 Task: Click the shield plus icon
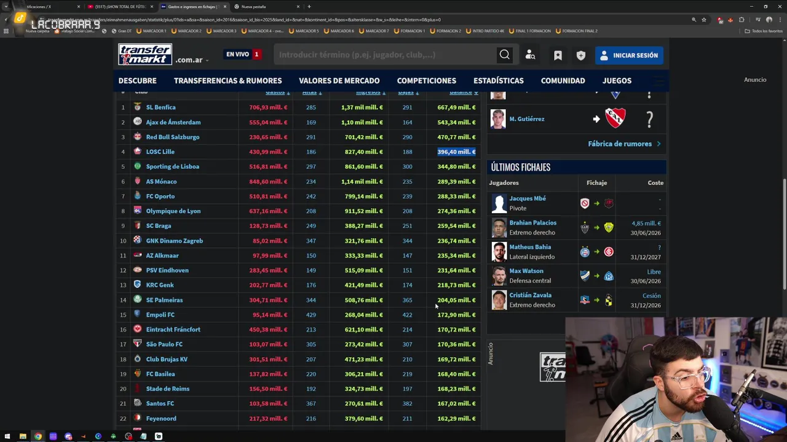pos(581,55)
